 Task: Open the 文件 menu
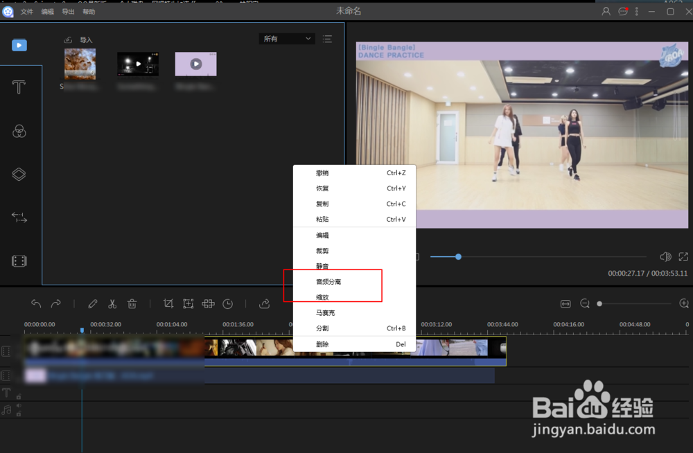[26, 12]
